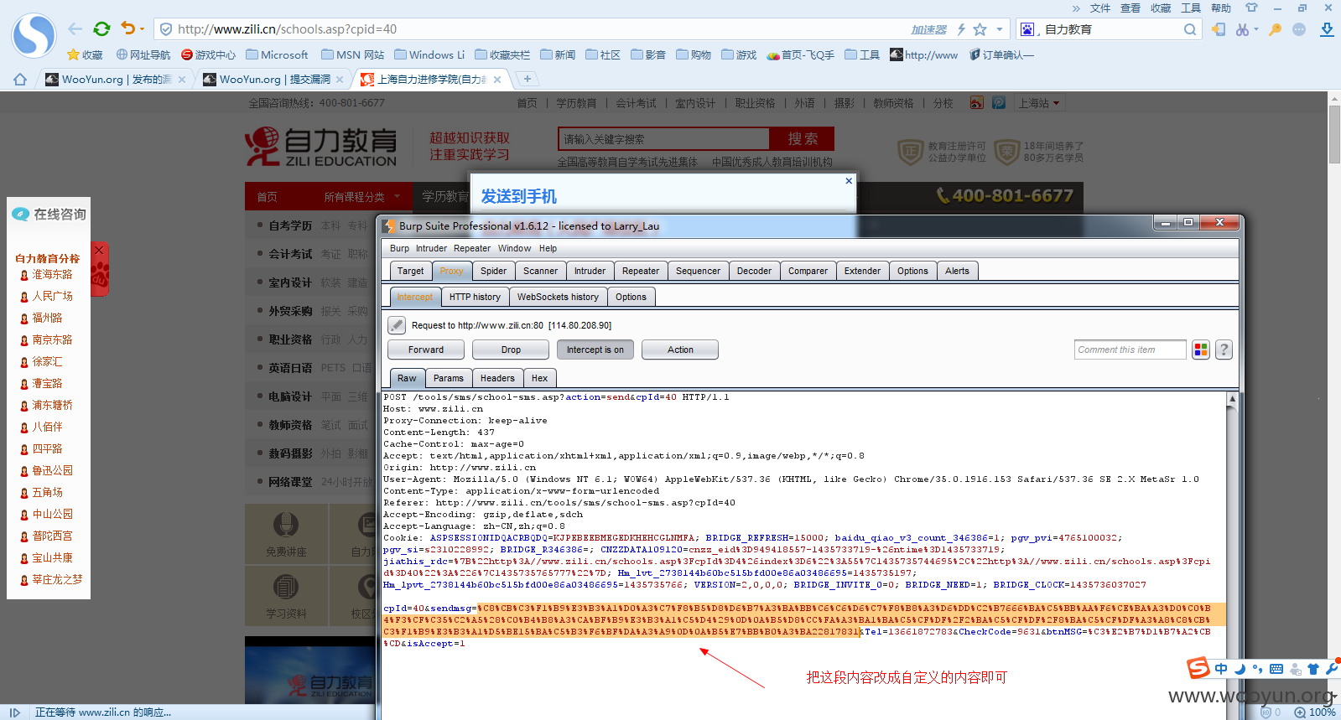Open Burp Suite Repeater menu
This screenshot has width=1341, height=720.
coord(472,248)
